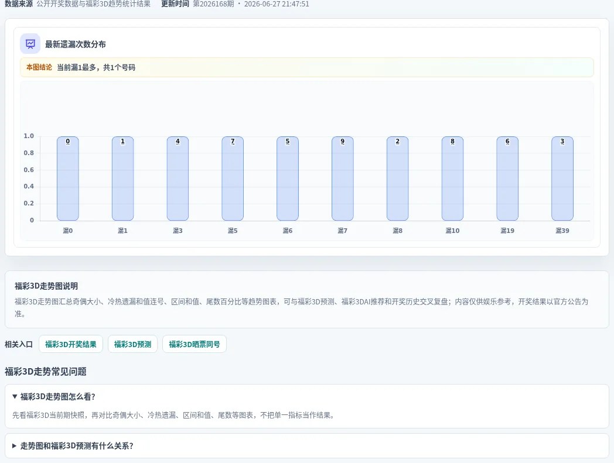
Task: Click the 本图结论 label
Action: (x=39, y=67)
